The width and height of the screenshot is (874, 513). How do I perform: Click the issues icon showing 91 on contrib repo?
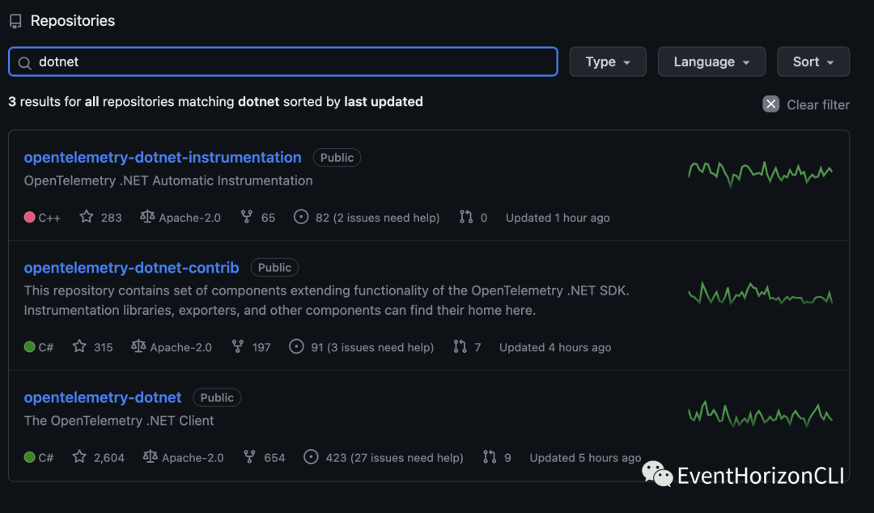tap(296, 346)
